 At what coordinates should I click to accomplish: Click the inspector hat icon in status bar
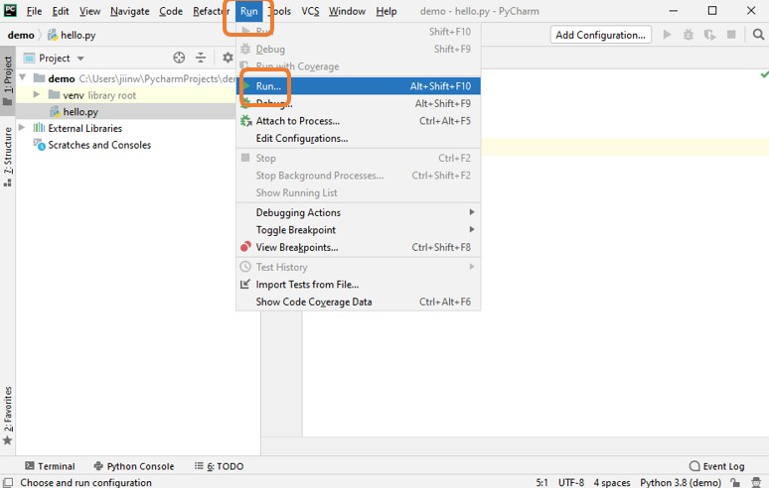point(756,483)
